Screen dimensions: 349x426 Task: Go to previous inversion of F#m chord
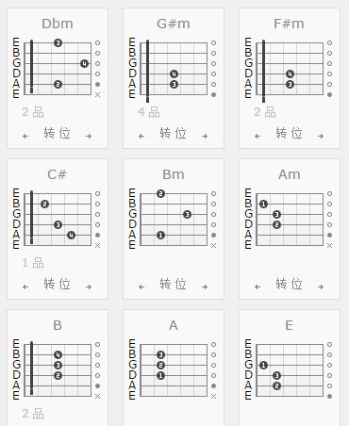coord(258,136)
